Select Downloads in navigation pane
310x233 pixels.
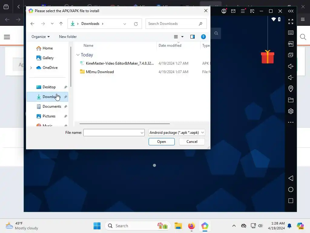pos(48,97)
